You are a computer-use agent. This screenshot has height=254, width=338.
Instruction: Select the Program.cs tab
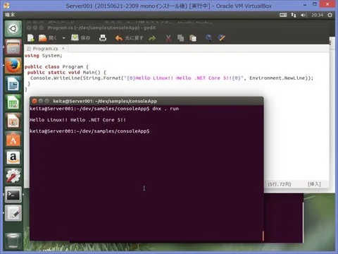(x=45, y=49)
